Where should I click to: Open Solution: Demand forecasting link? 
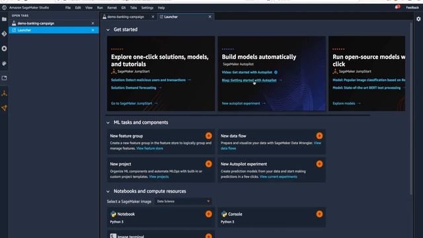pyautogui.click(x=134, y=88)
